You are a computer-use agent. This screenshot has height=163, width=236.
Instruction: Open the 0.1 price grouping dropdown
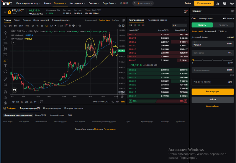(x=180, y=25)
